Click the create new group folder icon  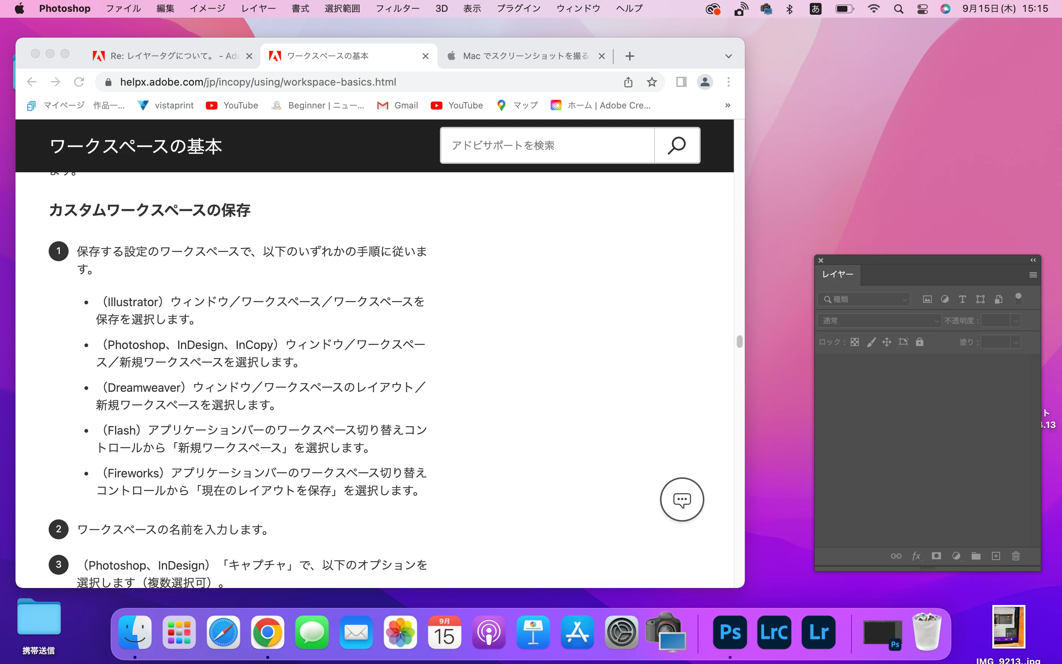coord(976,556)
